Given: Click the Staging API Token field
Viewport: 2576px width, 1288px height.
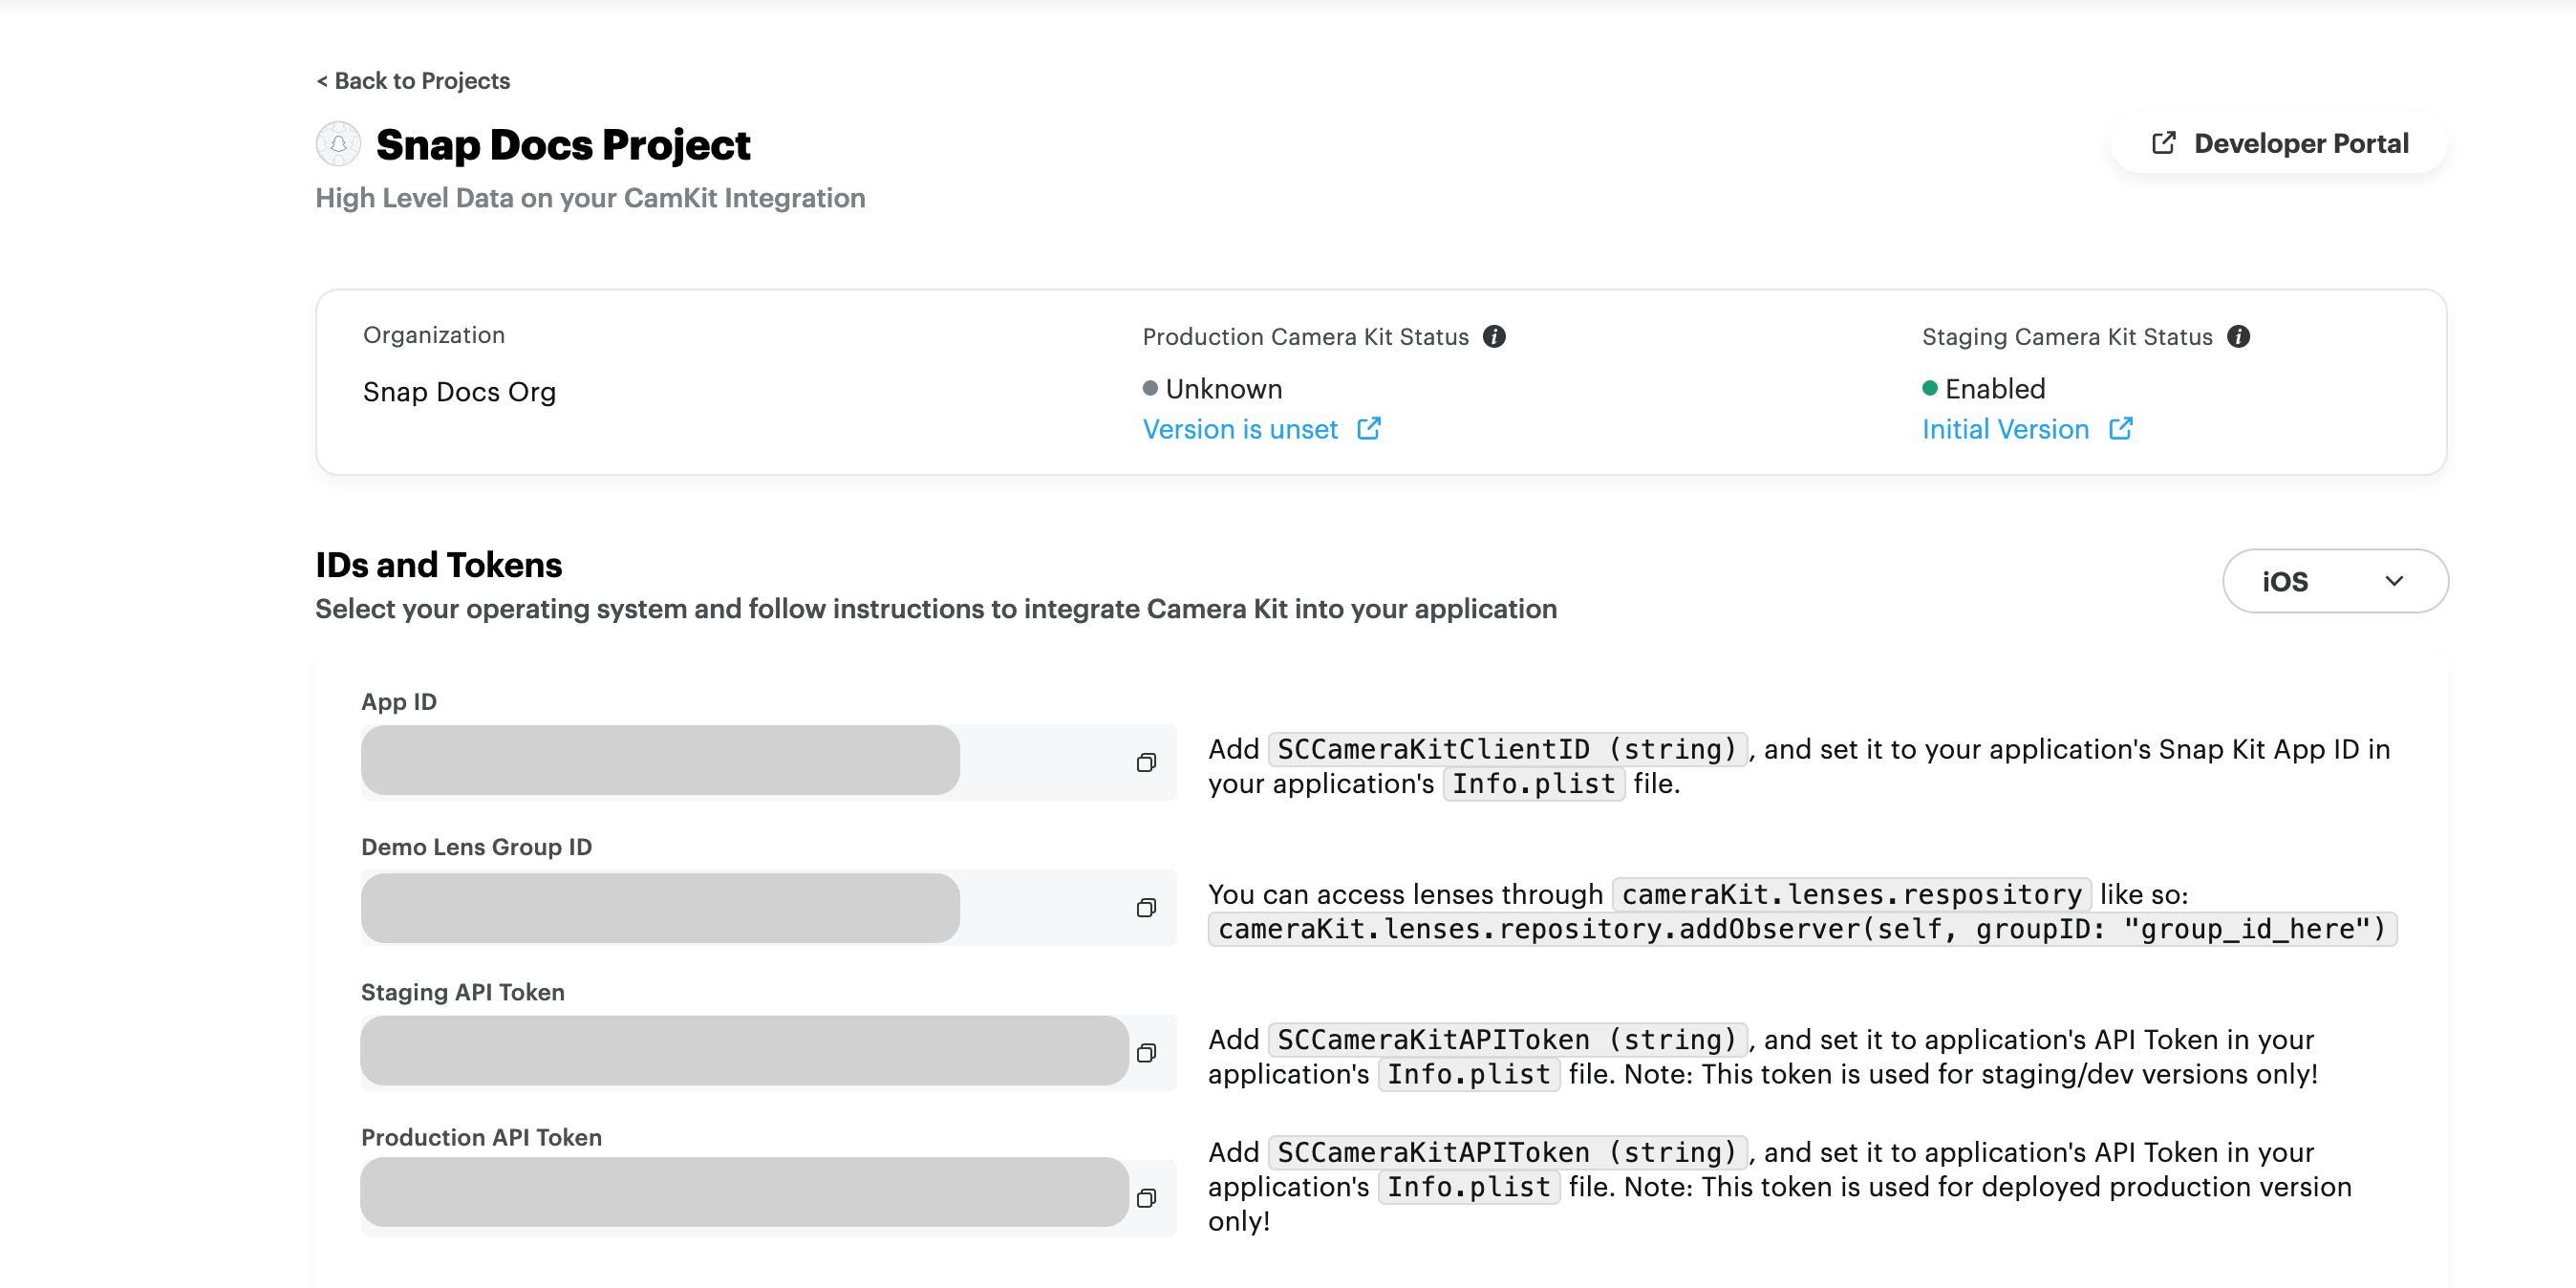Looking at the screenshot, I should 744,1051.
